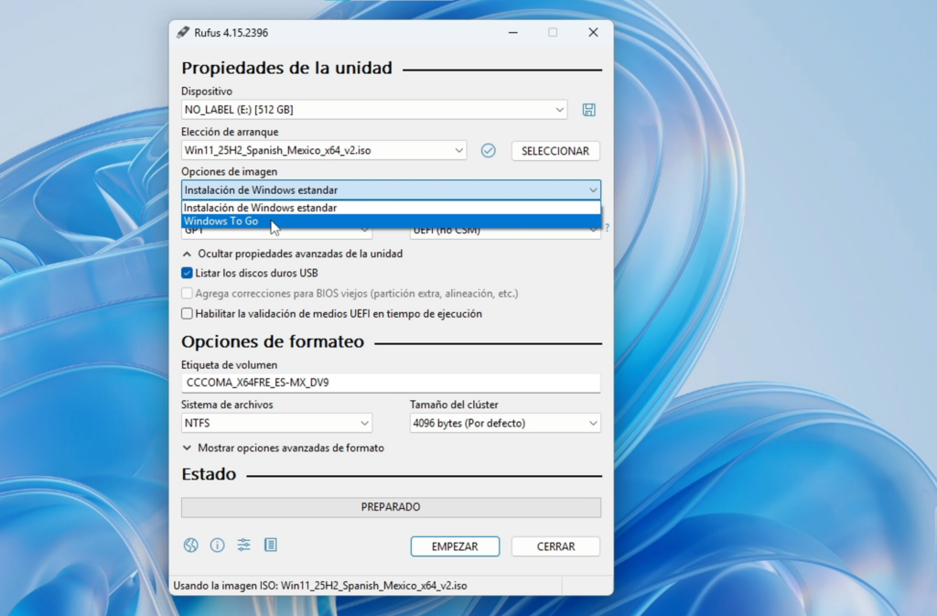Screen dimensions: 937x616
Task: Click the Rufus 4.15.2396 title text
Action: 231,33
